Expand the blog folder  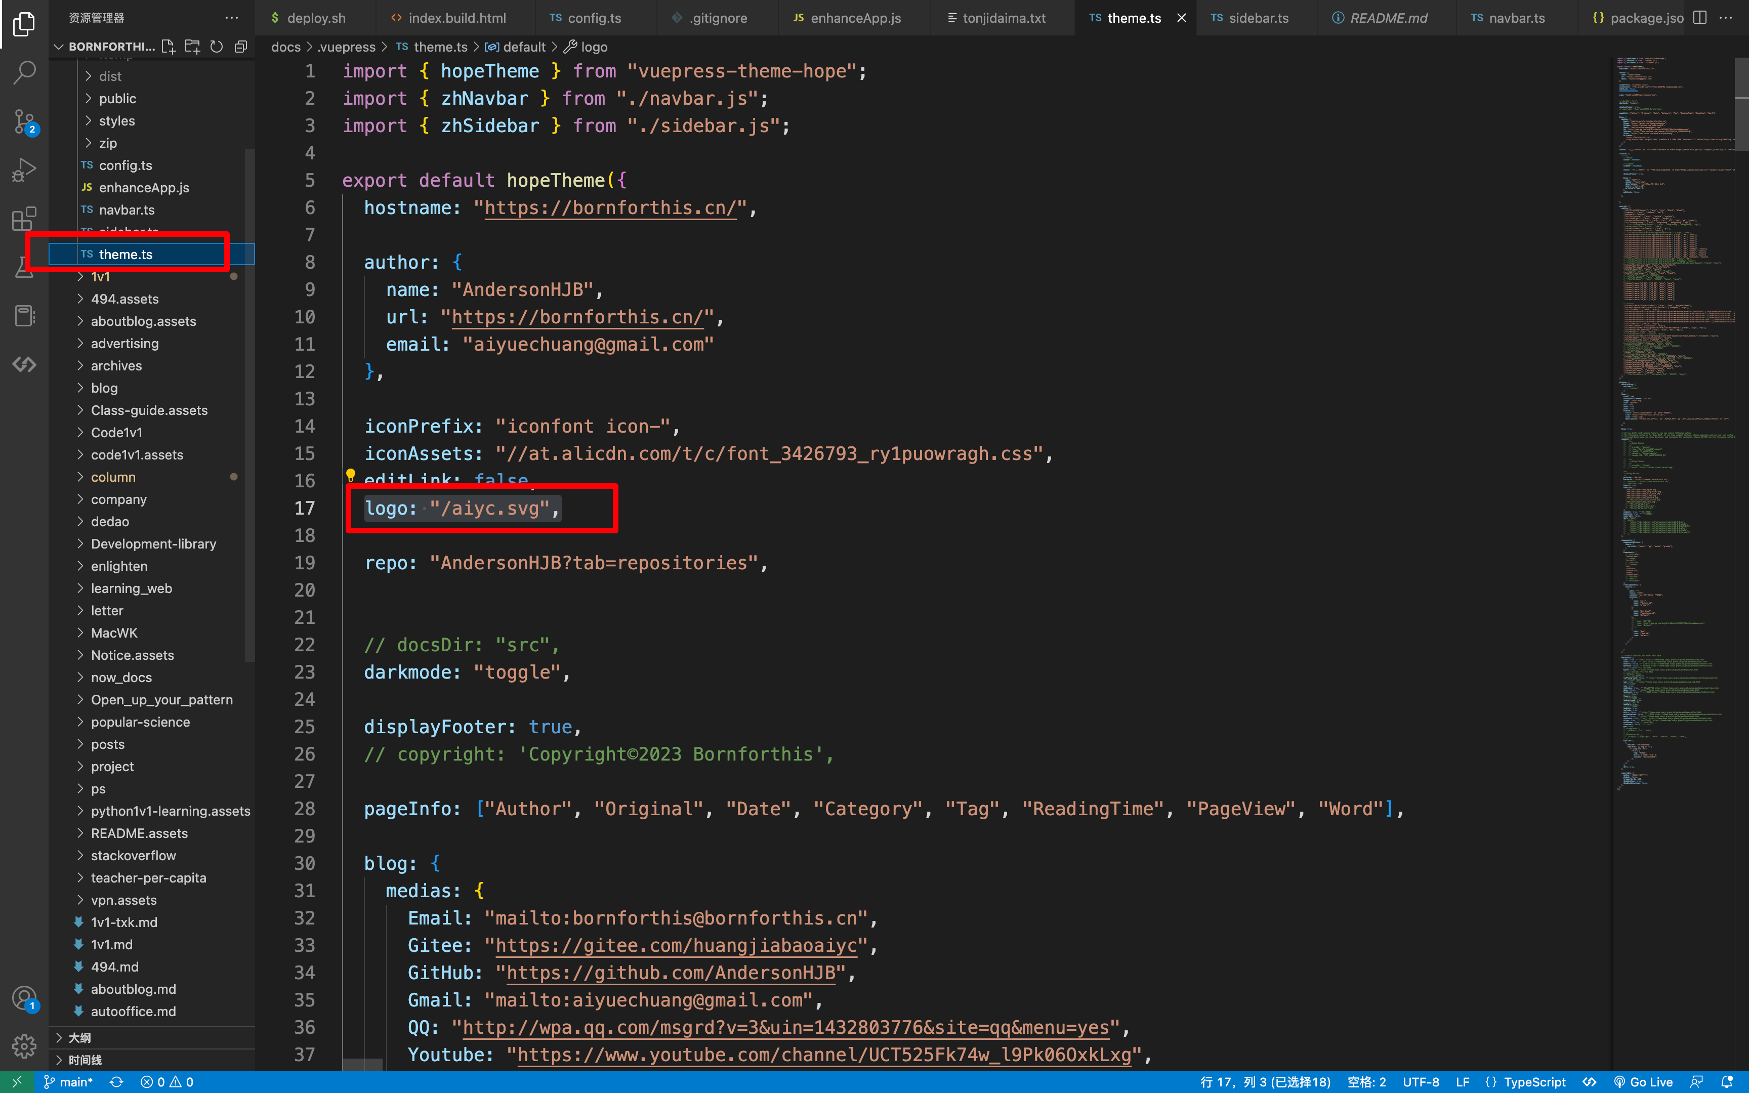click(152, 388)
